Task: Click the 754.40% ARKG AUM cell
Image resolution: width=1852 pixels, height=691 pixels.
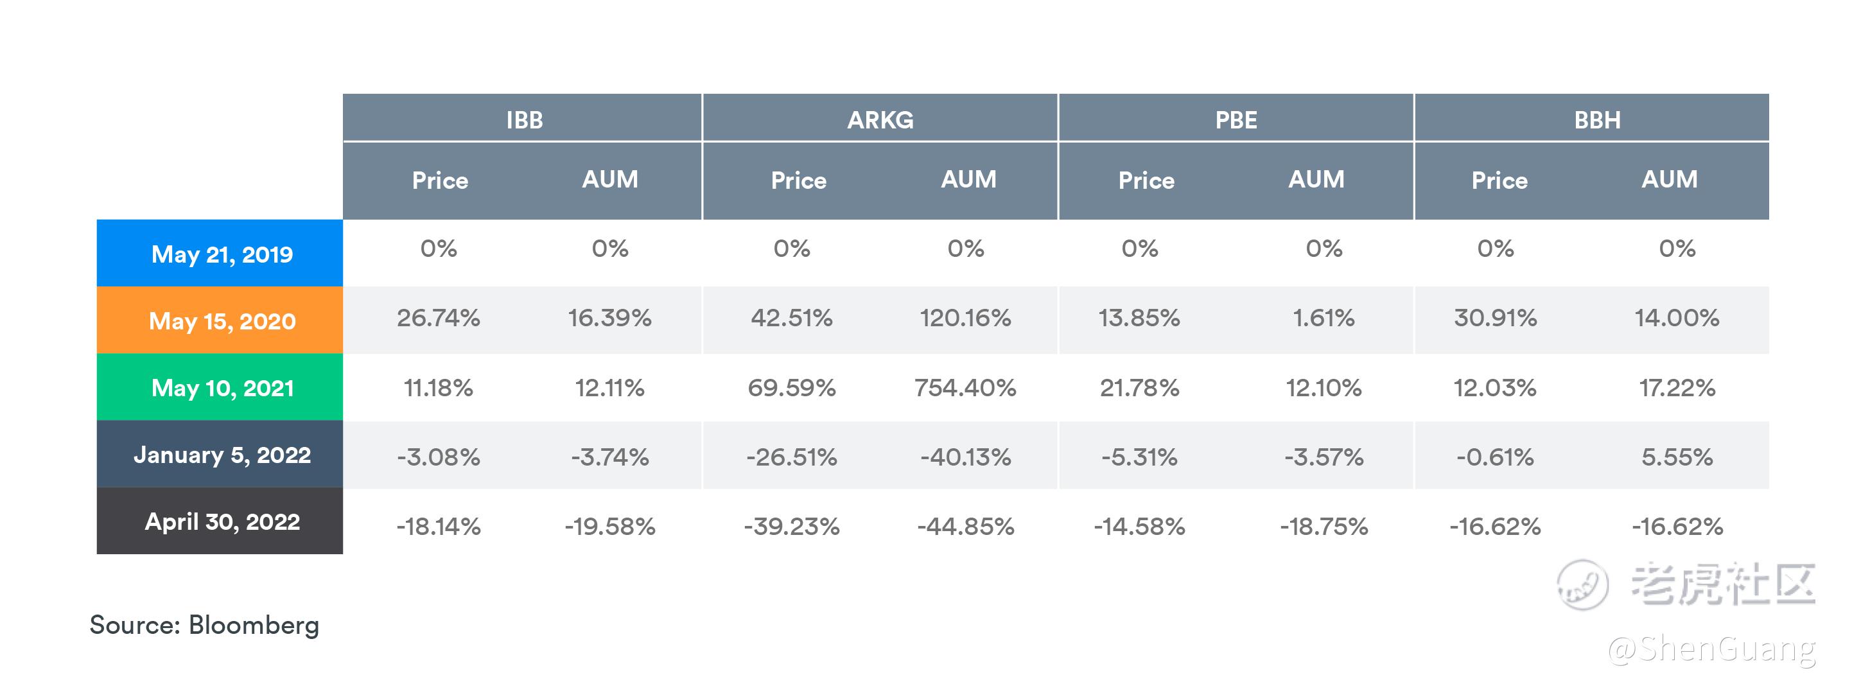Action: click(x=965, y=389)
